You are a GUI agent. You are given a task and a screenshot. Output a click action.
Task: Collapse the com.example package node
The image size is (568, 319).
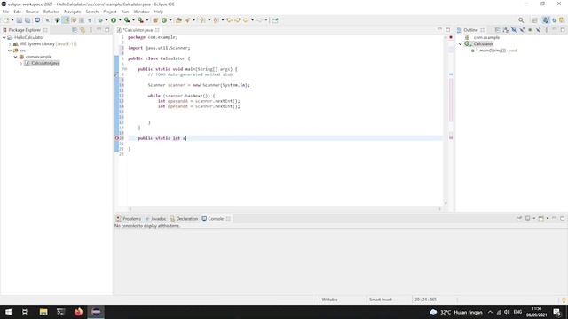point(16,57)
